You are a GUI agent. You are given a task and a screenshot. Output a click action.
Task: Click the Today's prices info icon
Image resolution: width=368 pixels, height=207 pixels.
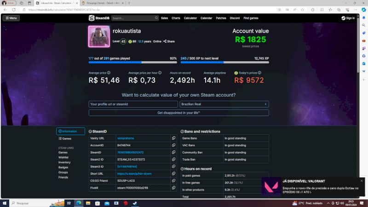pos(259,73)
